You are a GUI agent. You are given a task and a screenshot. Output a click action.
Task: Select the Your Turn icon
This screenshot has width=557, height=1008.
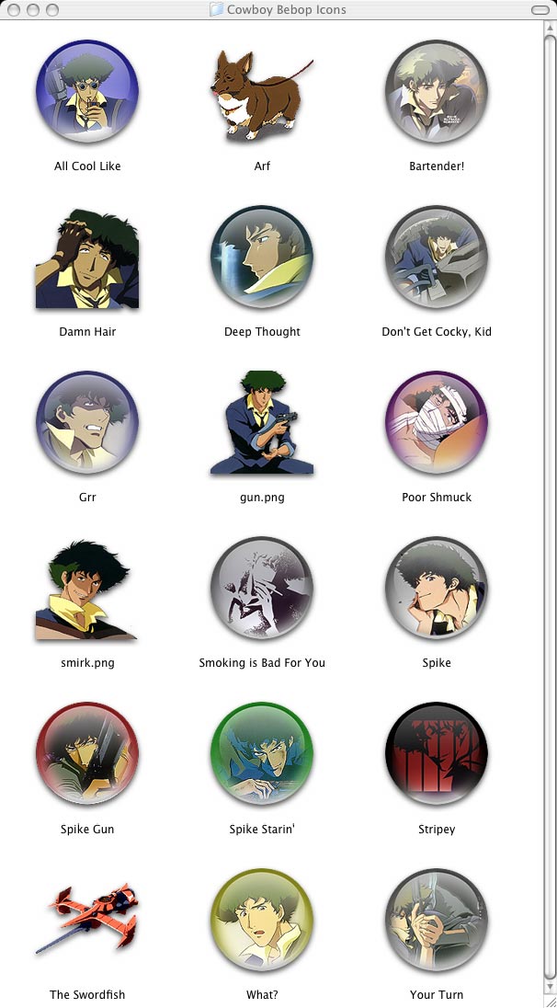437,920
